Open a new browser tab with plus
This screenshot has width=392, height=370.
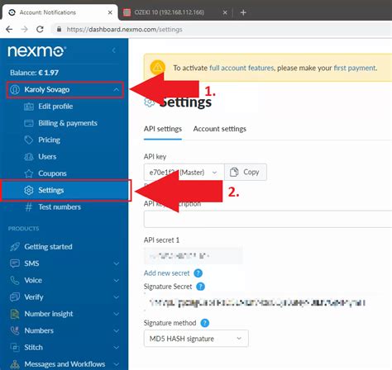click(x=243, y=12)
